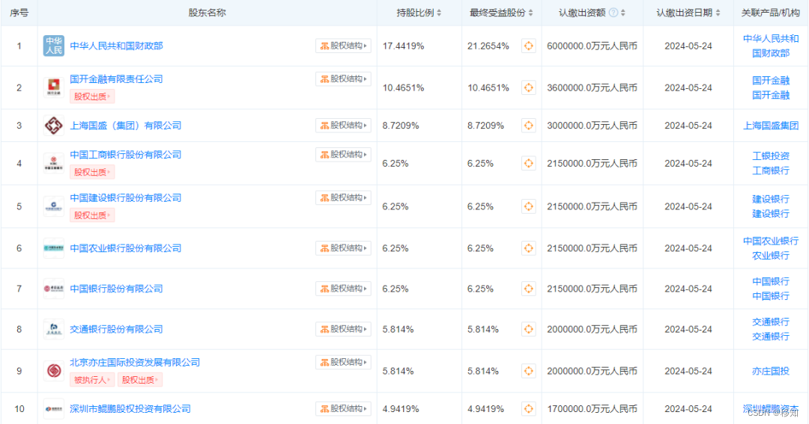Click the 中国工商银行 logo icon
The height and width of the screenshot is (424, 809).
pyautogui.click(x=54, y=163)
